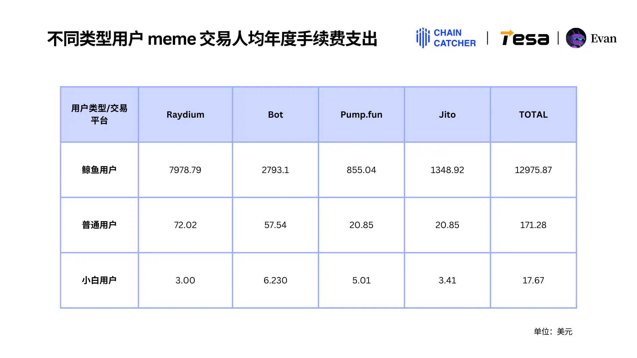Expand the Bot data for 普通用户
The image size is (637, 358).
click(275, 225)
